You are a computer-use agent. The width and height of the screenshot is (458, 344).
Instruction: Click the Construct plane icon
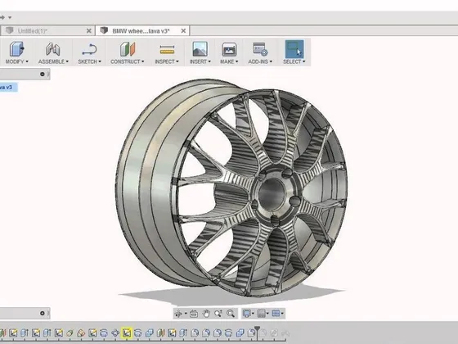pyautogui.click(x=128, y=49)
